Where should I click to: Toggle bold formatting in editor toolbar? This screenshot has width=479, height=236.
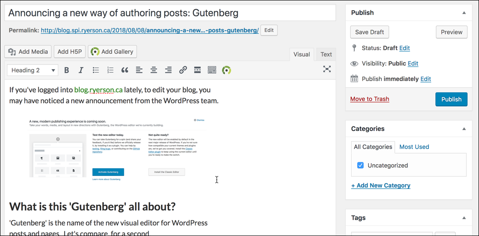tap(66, 70)
